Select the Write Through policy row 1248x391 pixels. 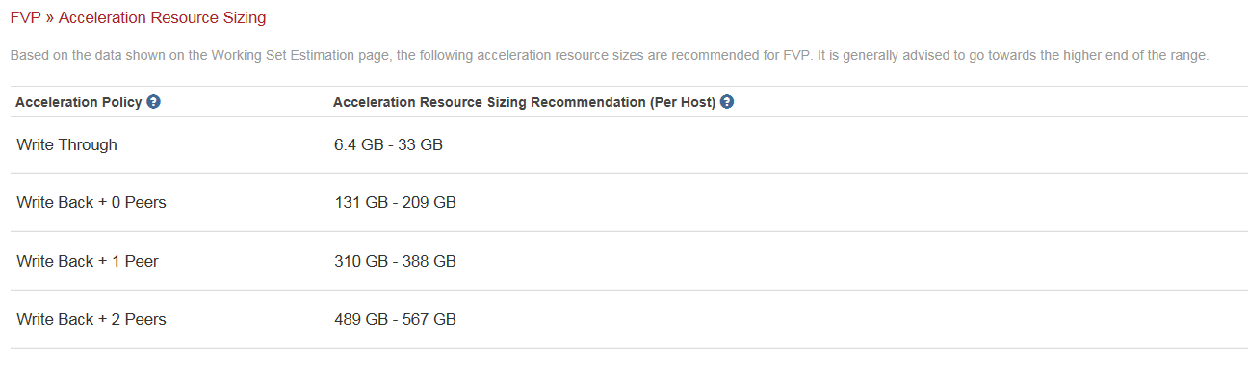coord(67,145)
